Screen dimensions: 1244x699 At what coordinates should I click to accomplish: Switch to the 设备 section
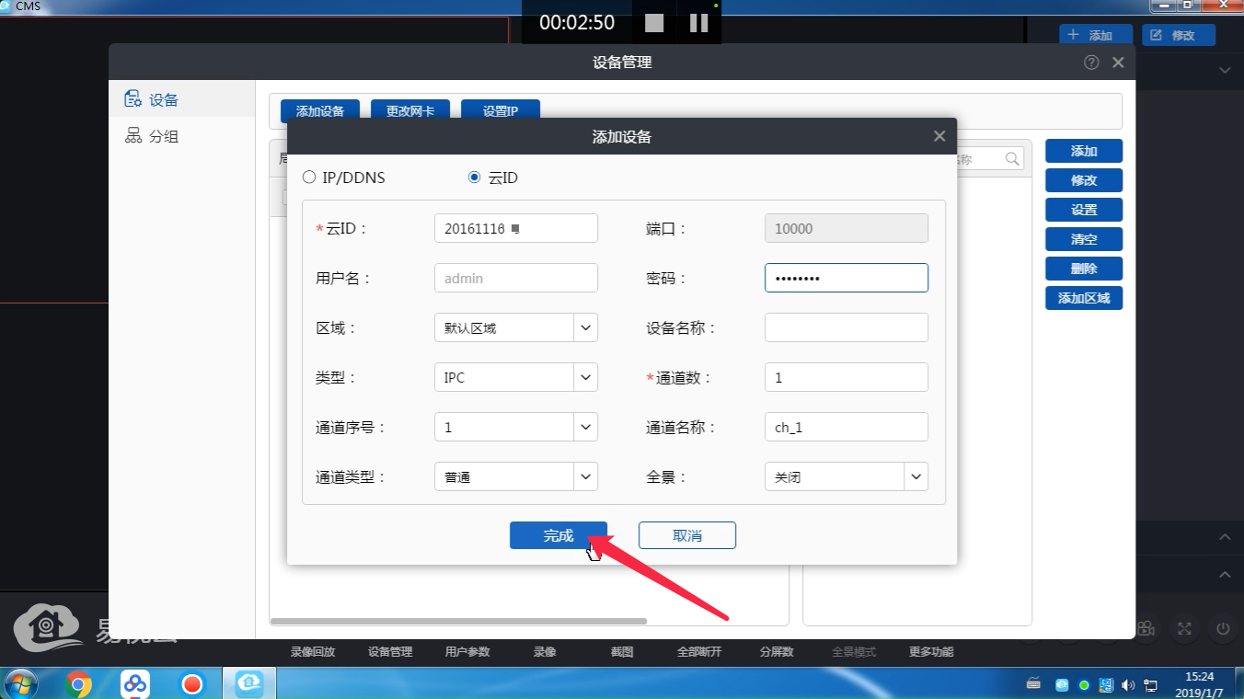coord(181,99)
